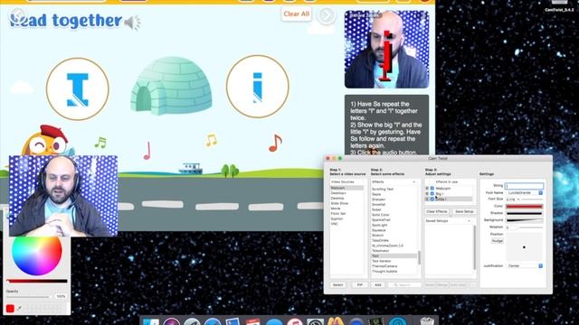Click the Select button under video sources
This screenshot has height=325, width=579.
click(x=337, y=285)
